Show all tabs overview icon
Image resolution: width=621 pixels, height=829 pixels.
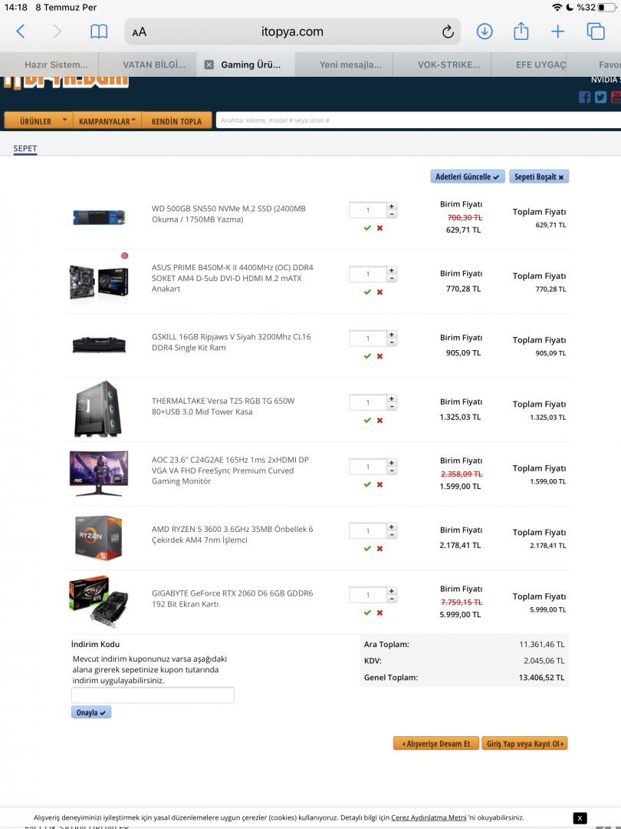pyautogui.click(x=596, y=31)
